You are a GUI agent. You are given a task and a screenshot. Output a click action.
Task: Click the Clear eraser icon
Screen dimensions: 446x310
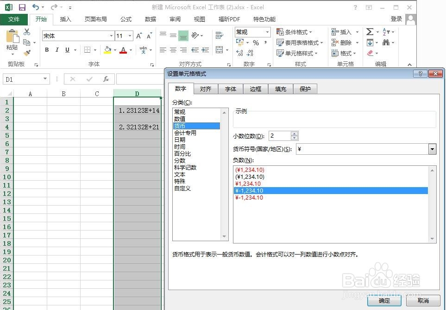point(370,53)
